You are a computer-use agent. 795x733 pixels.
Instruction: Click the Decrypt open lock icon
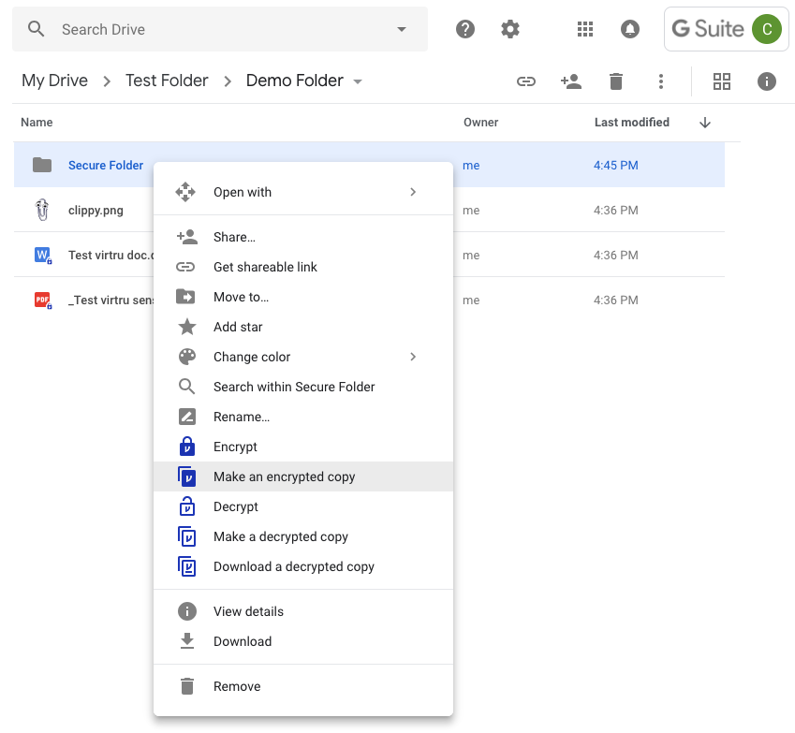187,506
